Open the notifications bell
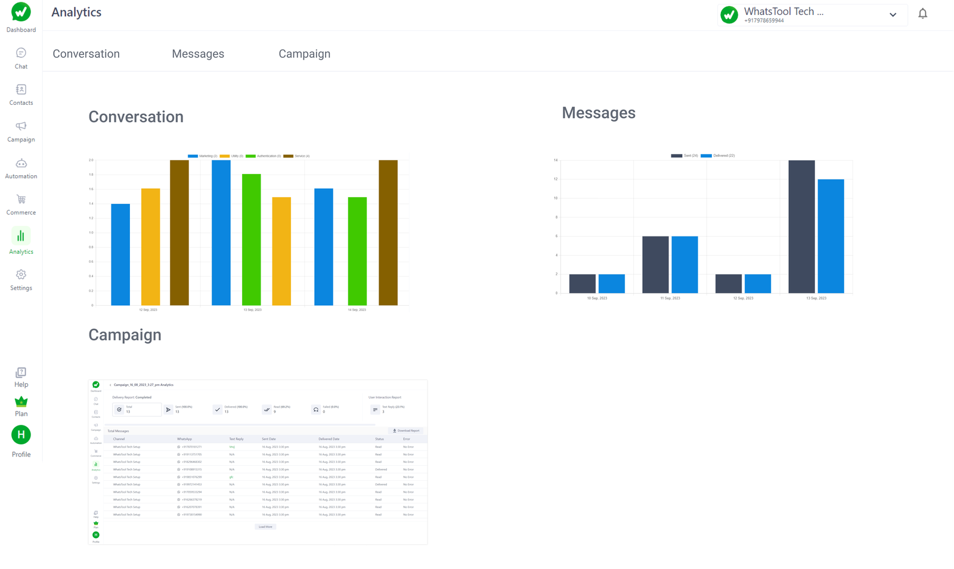 (922, 13)
